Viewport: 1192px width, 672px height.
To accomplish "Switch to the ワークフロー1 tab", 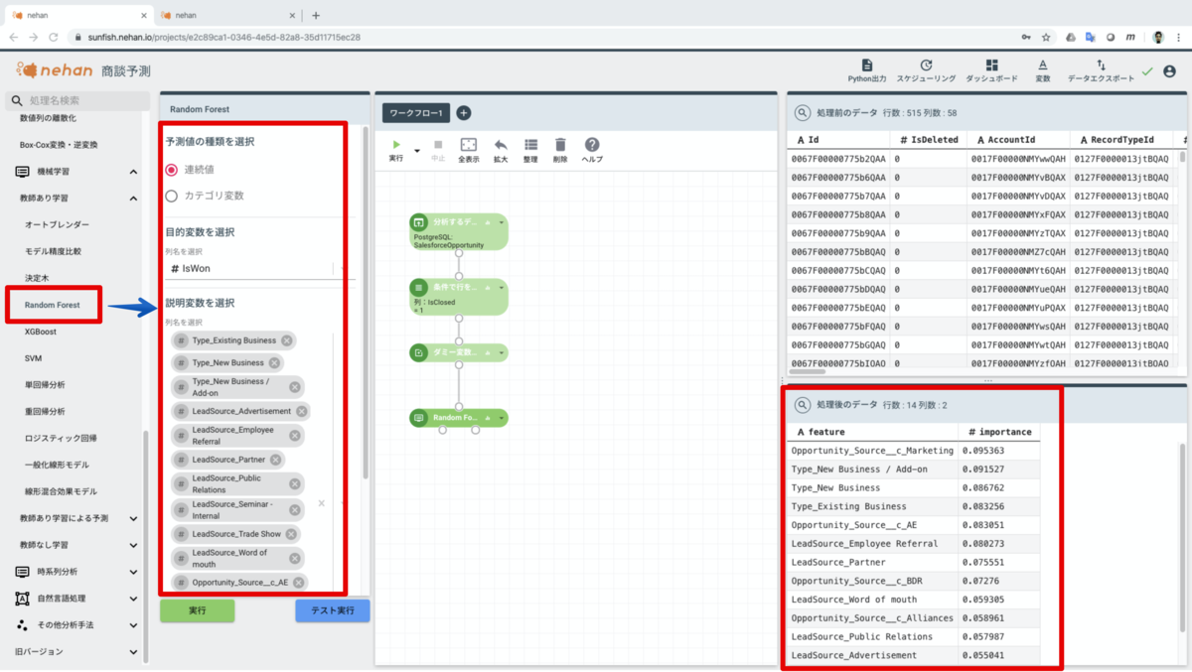I will click(416, 113).
